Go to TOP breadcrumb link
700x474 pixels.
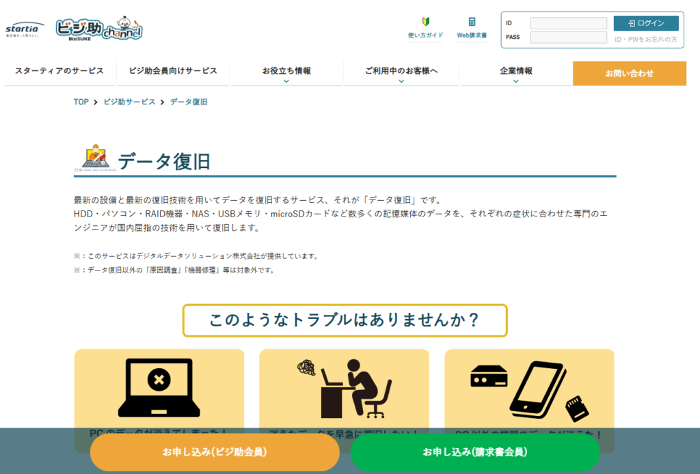[x=81, y=102]
